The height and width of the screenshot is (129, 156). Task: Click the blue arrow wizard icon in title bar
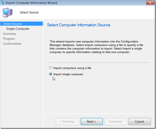[x=3, y=3]
